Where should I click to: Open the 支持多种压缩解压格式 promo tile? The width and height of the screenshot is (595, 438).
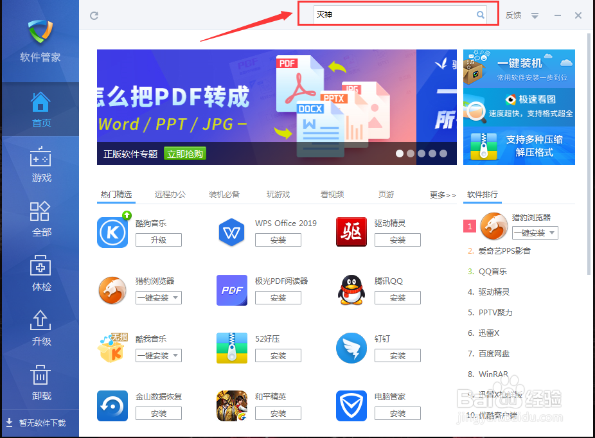point(519,146)
